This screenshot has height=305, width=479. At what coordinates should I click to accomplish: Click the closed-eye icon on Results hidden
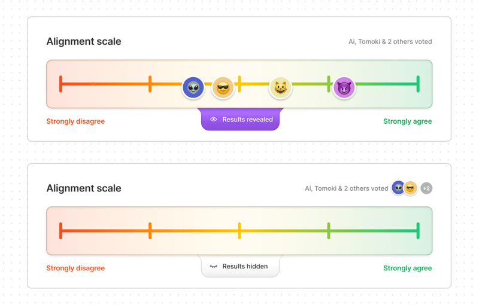(214, 267)
